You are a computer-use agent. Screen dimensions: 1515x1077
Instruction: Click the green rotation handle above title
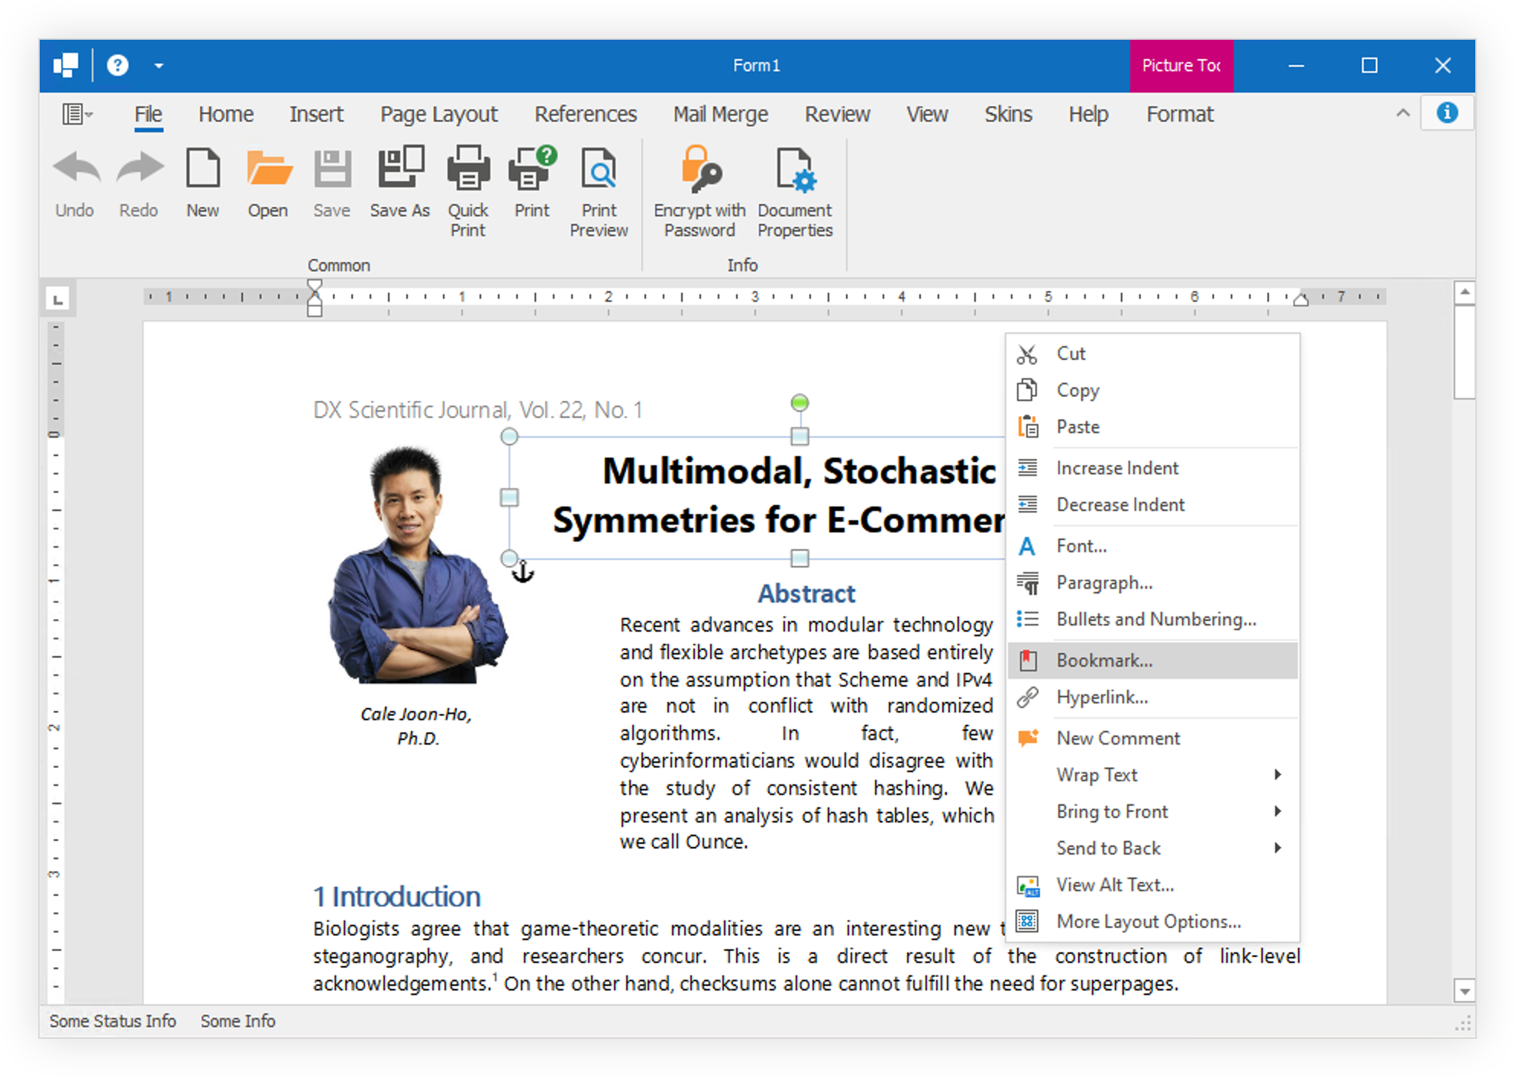tap(799, 403)
